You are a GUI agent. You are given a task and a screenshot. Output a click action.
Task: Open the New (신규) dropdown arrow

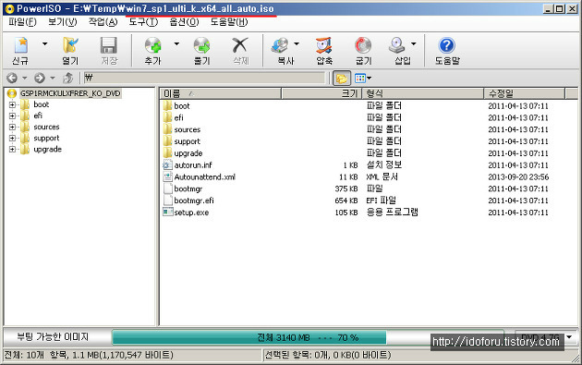45,43
